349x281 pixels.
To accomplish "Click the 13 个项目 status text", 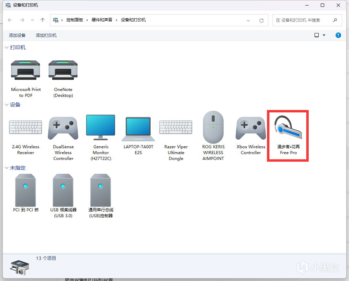I will pyautogui.click(x=46, y=258).
